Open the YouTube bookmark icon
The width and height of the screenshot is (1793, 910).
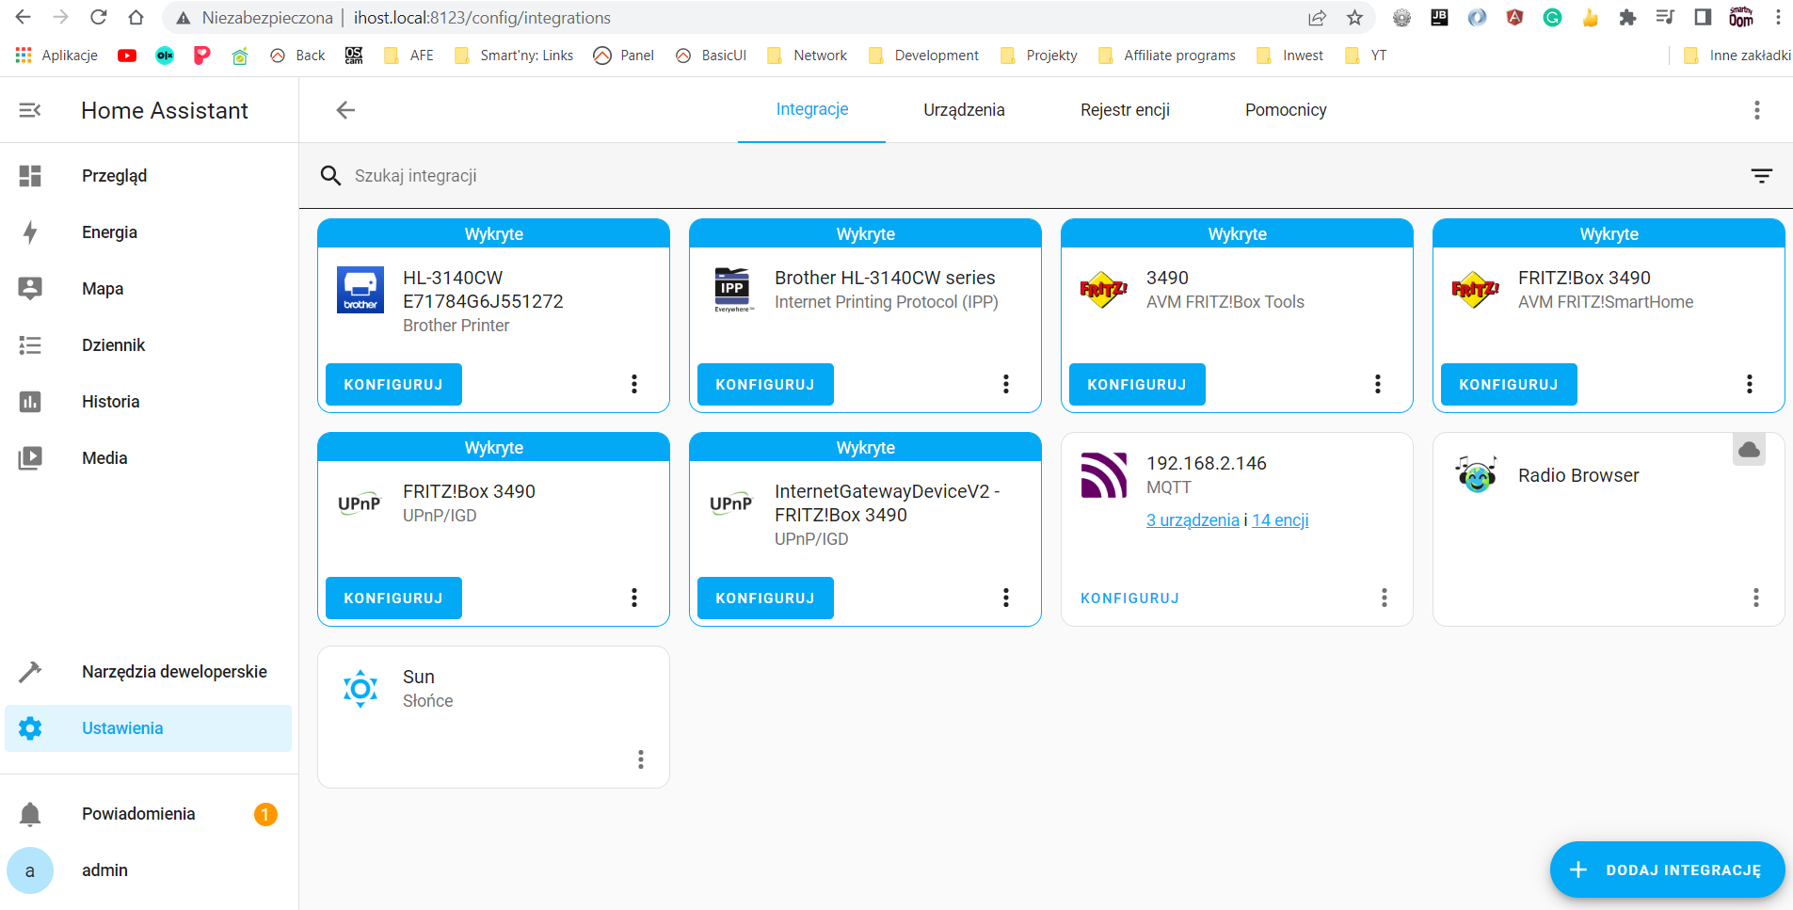point(127,56)
